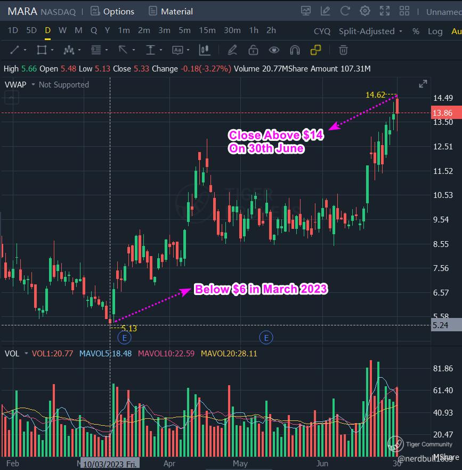Expand wave pattern tool options arrow
Viewport: 462px width, 470px height.
(79, 50)
